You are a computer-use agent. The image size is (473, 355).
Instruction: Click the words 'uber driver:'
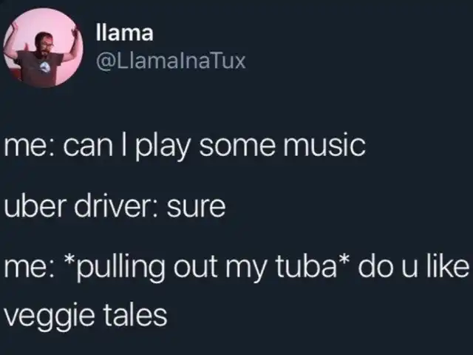(81, 206)
